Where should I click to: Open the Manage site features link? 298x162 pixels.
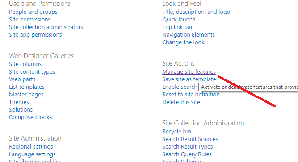coord(189,72)
